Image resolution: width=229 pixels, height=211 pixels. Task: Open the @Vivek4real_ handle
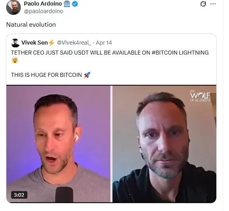[74, 43]
